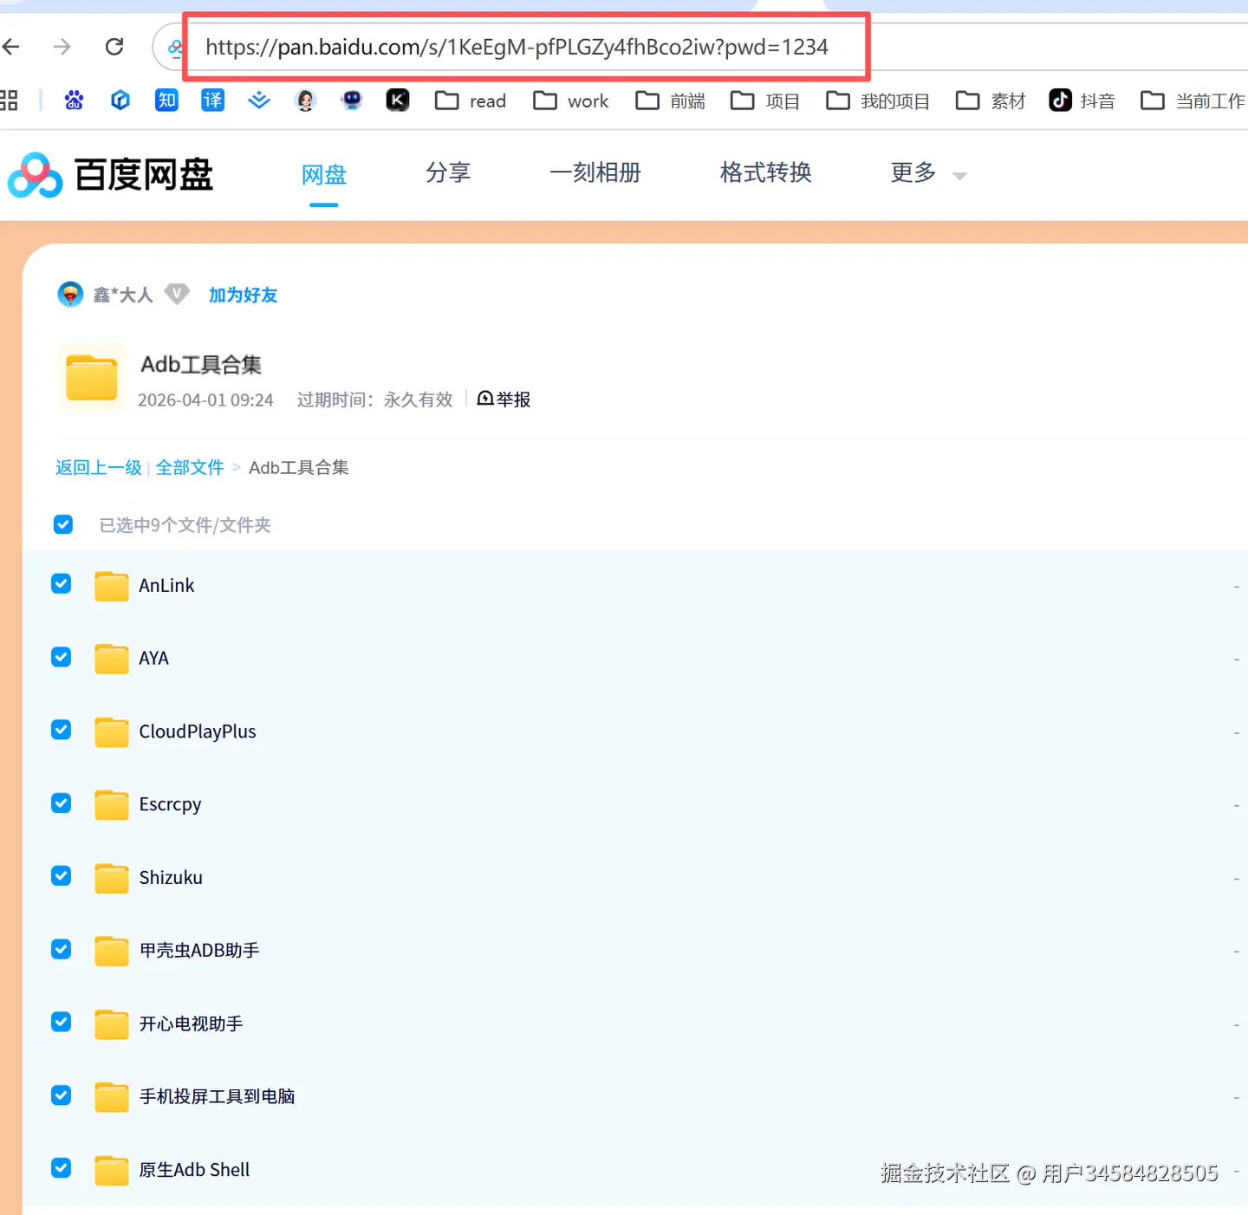Uncheck the 原生Adb Shell checkbox
Screen dimensions: 1248x1215
click(x=61, y=1167)
